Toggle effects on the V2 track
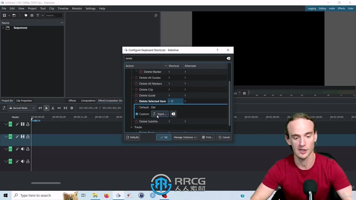Screen dimensions: 356x200 [x=17, y=124]
